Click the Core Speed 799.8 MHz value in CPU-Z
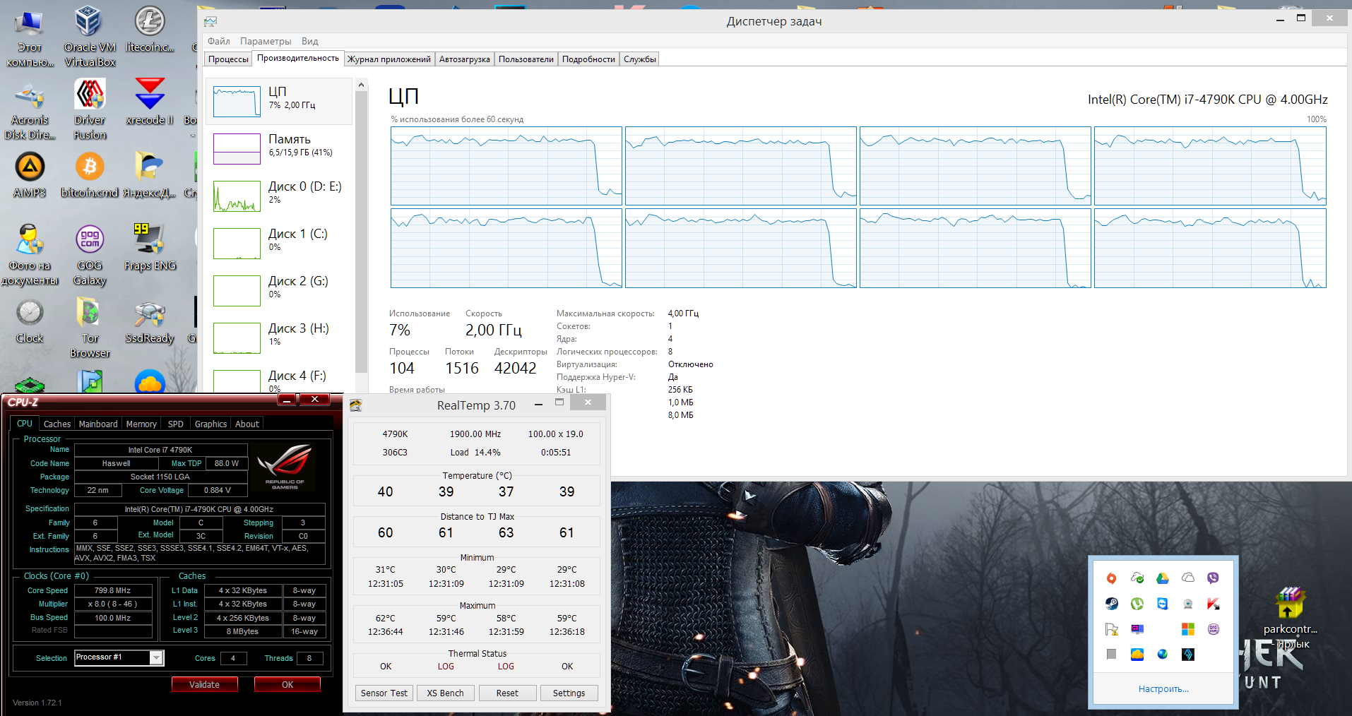1352x716 pixels. coord(113,590)
